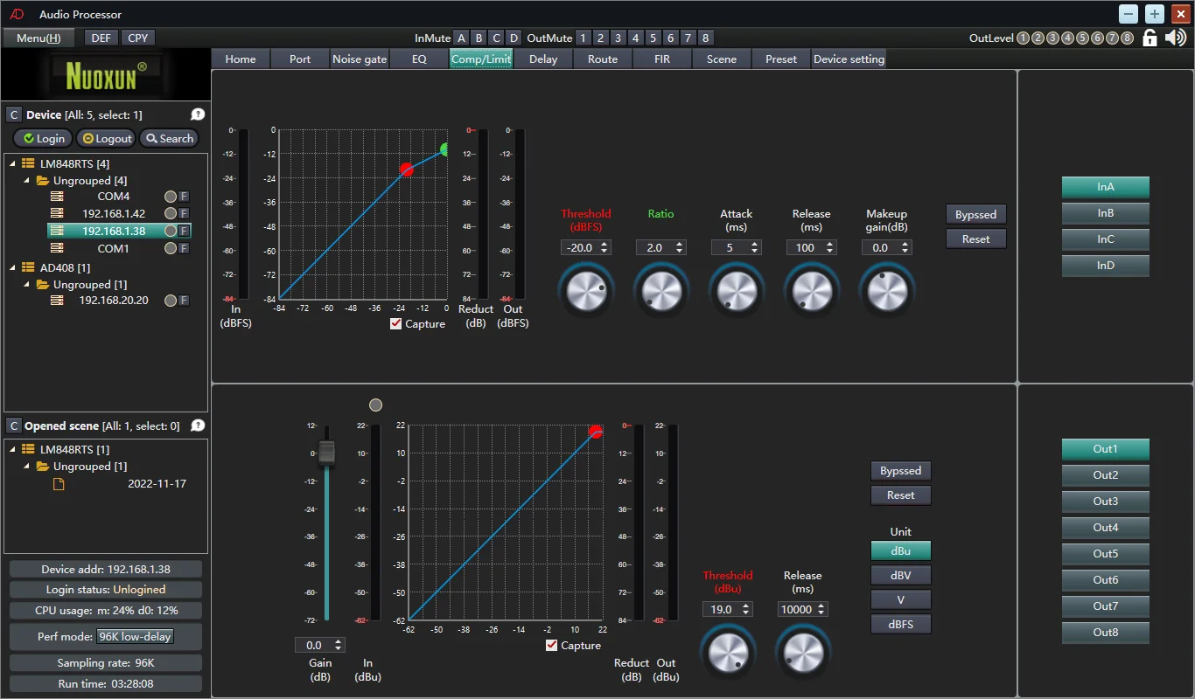Mute input channel A
The image size is (1195, 699).
pyautogui.click(x=461, y=38)
